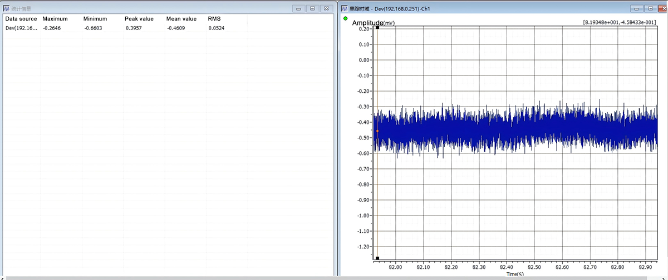Sort by the Maximum column header
Image resolution: width=668 pixels, height=280 pixels.
(x=55, y=19)
